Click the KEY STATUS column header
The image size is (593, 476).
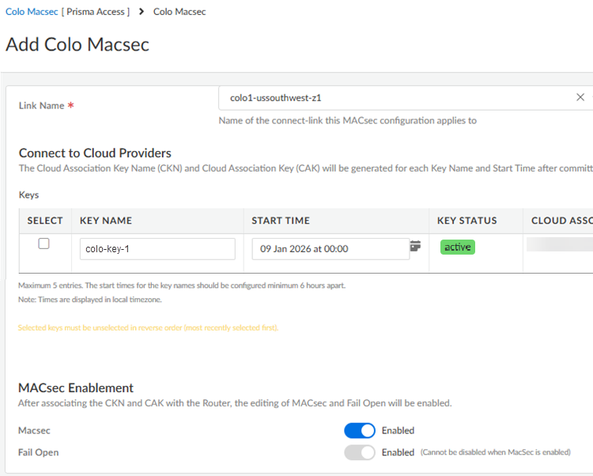point(467,221)
